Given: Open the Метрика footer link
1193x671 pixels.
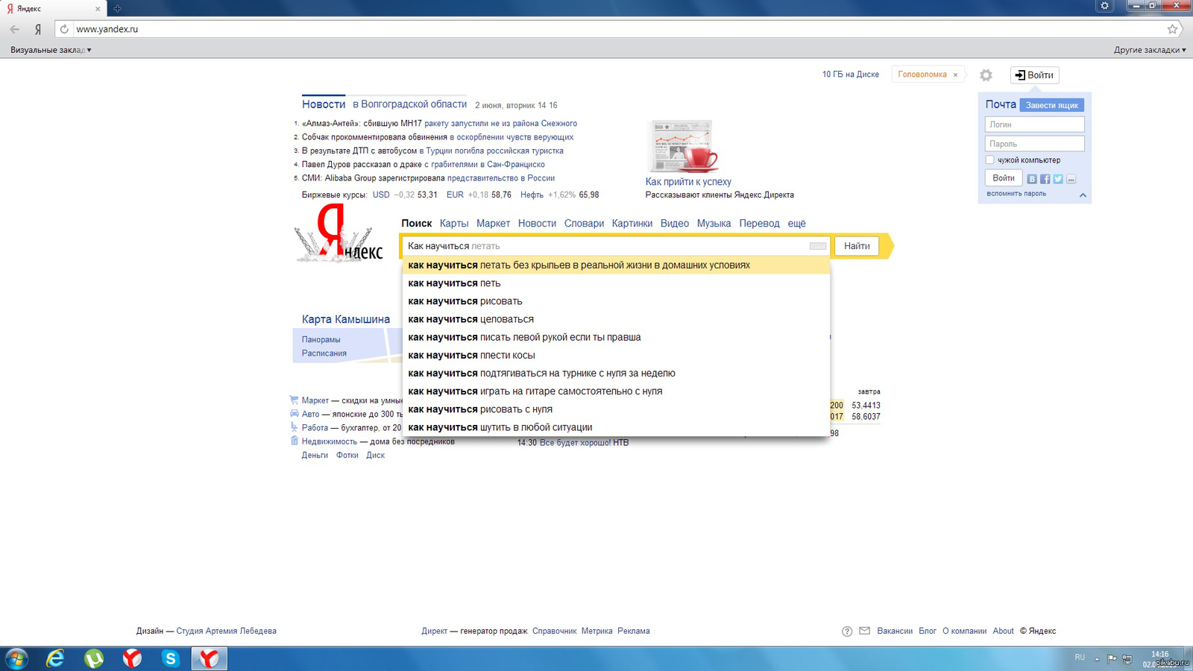Looking at the screenshot, I should (596, 631).
